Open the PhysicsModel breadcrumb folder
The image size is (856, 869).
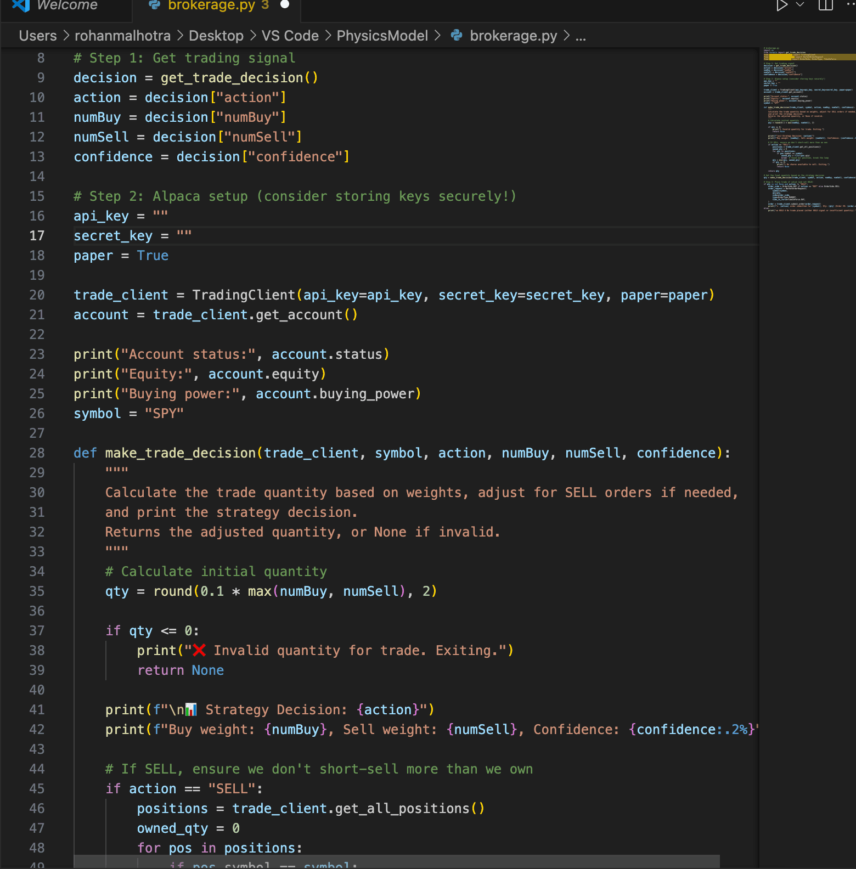point(382,36)
